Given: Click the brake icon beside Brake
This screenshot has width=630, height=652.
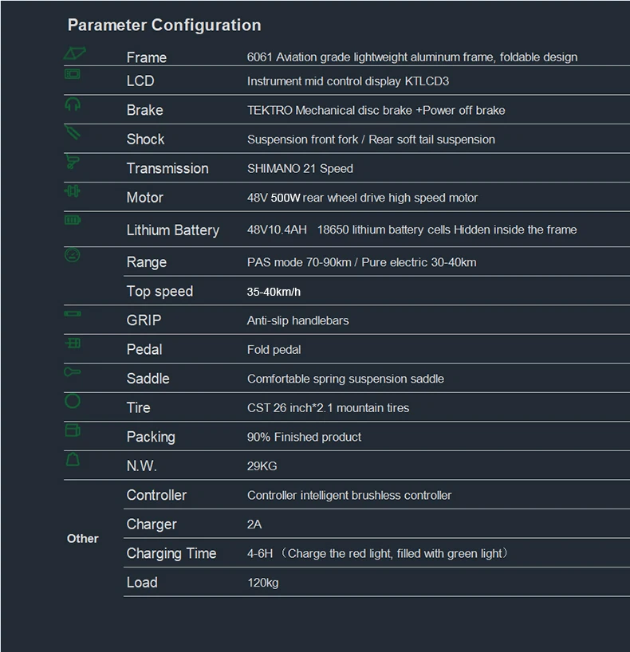Looking at the screenshot, I should pyautogui.click(x=73, y=104).
